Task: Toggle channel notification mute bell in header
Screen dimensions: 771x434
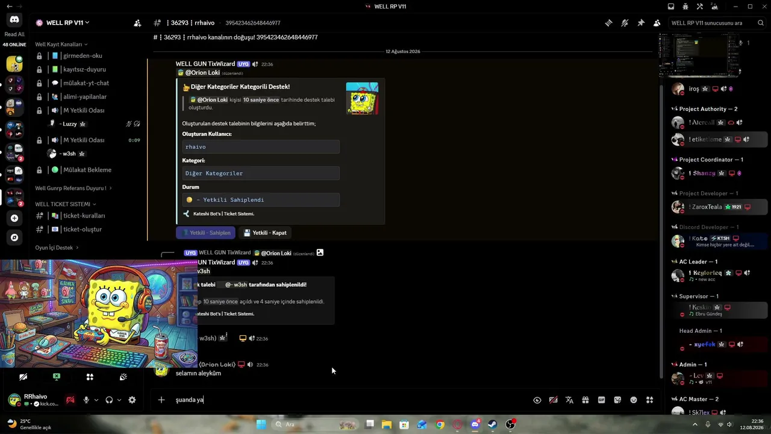Action: [625, 23]
